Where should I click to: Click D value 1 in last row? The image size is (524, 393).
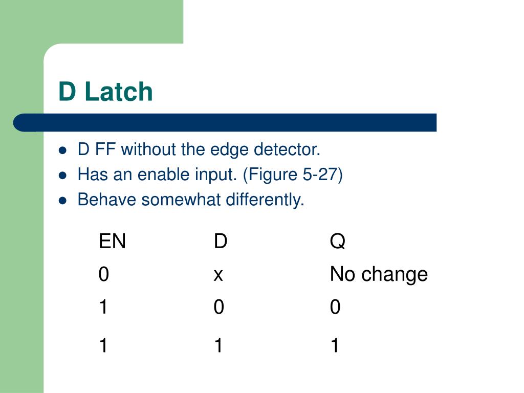[219, 345]
